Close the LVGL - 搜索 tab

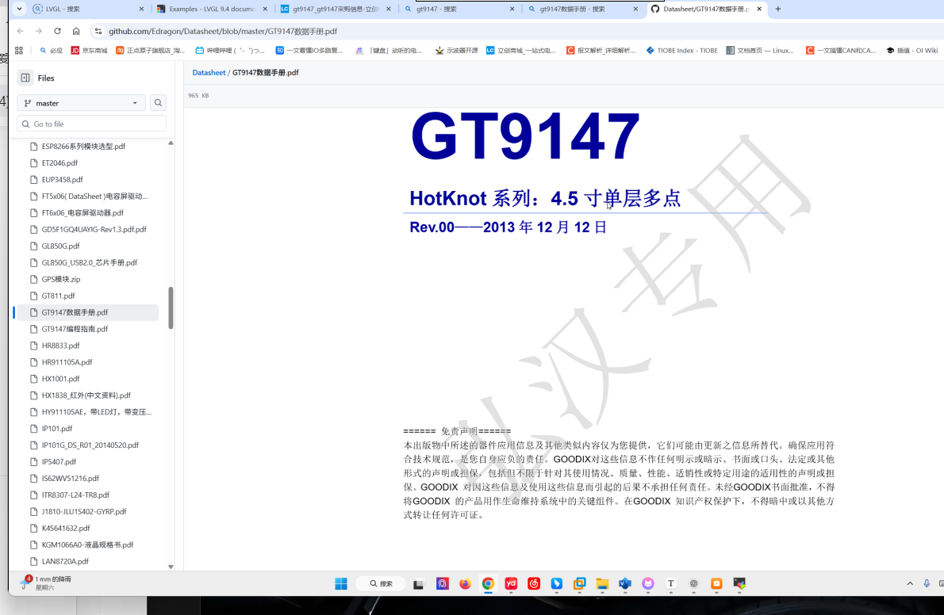pos(141,9)
